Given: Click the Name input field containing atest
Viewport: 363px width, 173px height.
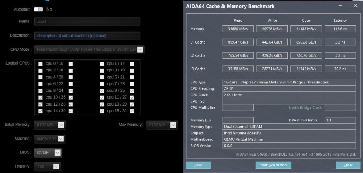Looking at the screenshot, I should [x=87, y=21].
